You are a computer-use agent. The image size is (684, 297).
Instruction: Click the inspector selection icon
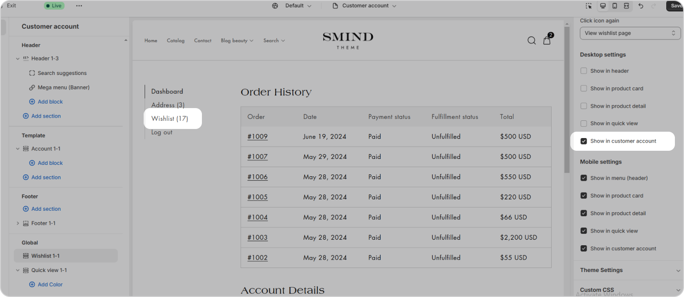(588, 6)
